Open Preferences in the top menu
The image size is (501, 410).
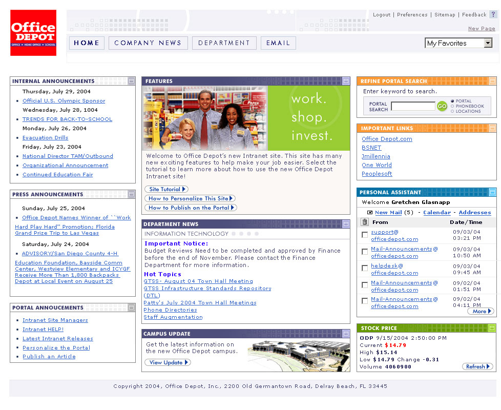point(412,15)
